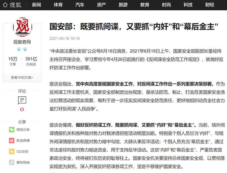Click the comment speech bubble icon
This screenshot has width=227, height=173.
click(22, 100)
